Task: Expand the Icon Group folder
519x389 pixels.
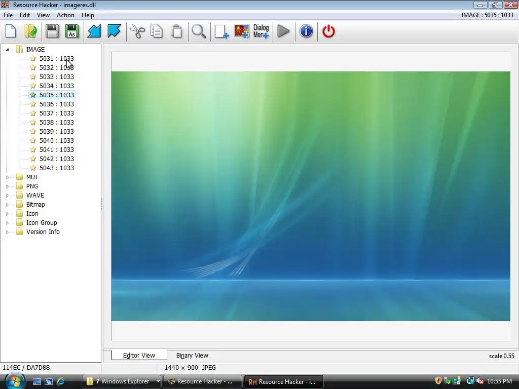Action: pos(7,223)
